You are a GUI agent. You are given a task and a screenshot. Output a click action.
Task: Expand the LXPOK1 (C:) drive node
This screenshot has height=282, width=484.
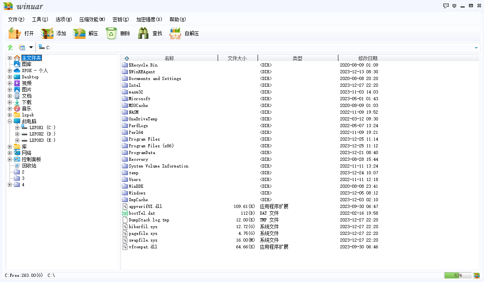tap(17, 128)
